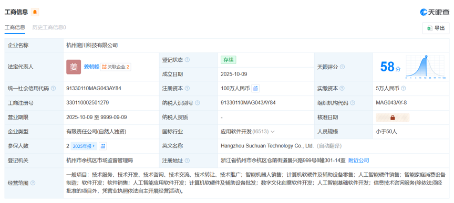Viewport: 454px width, 203px height.
Task: Click the 58分 score
Action: 390,67
